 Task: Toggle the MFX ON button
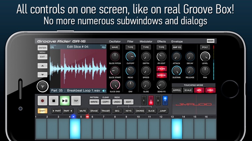coord(162,75)
